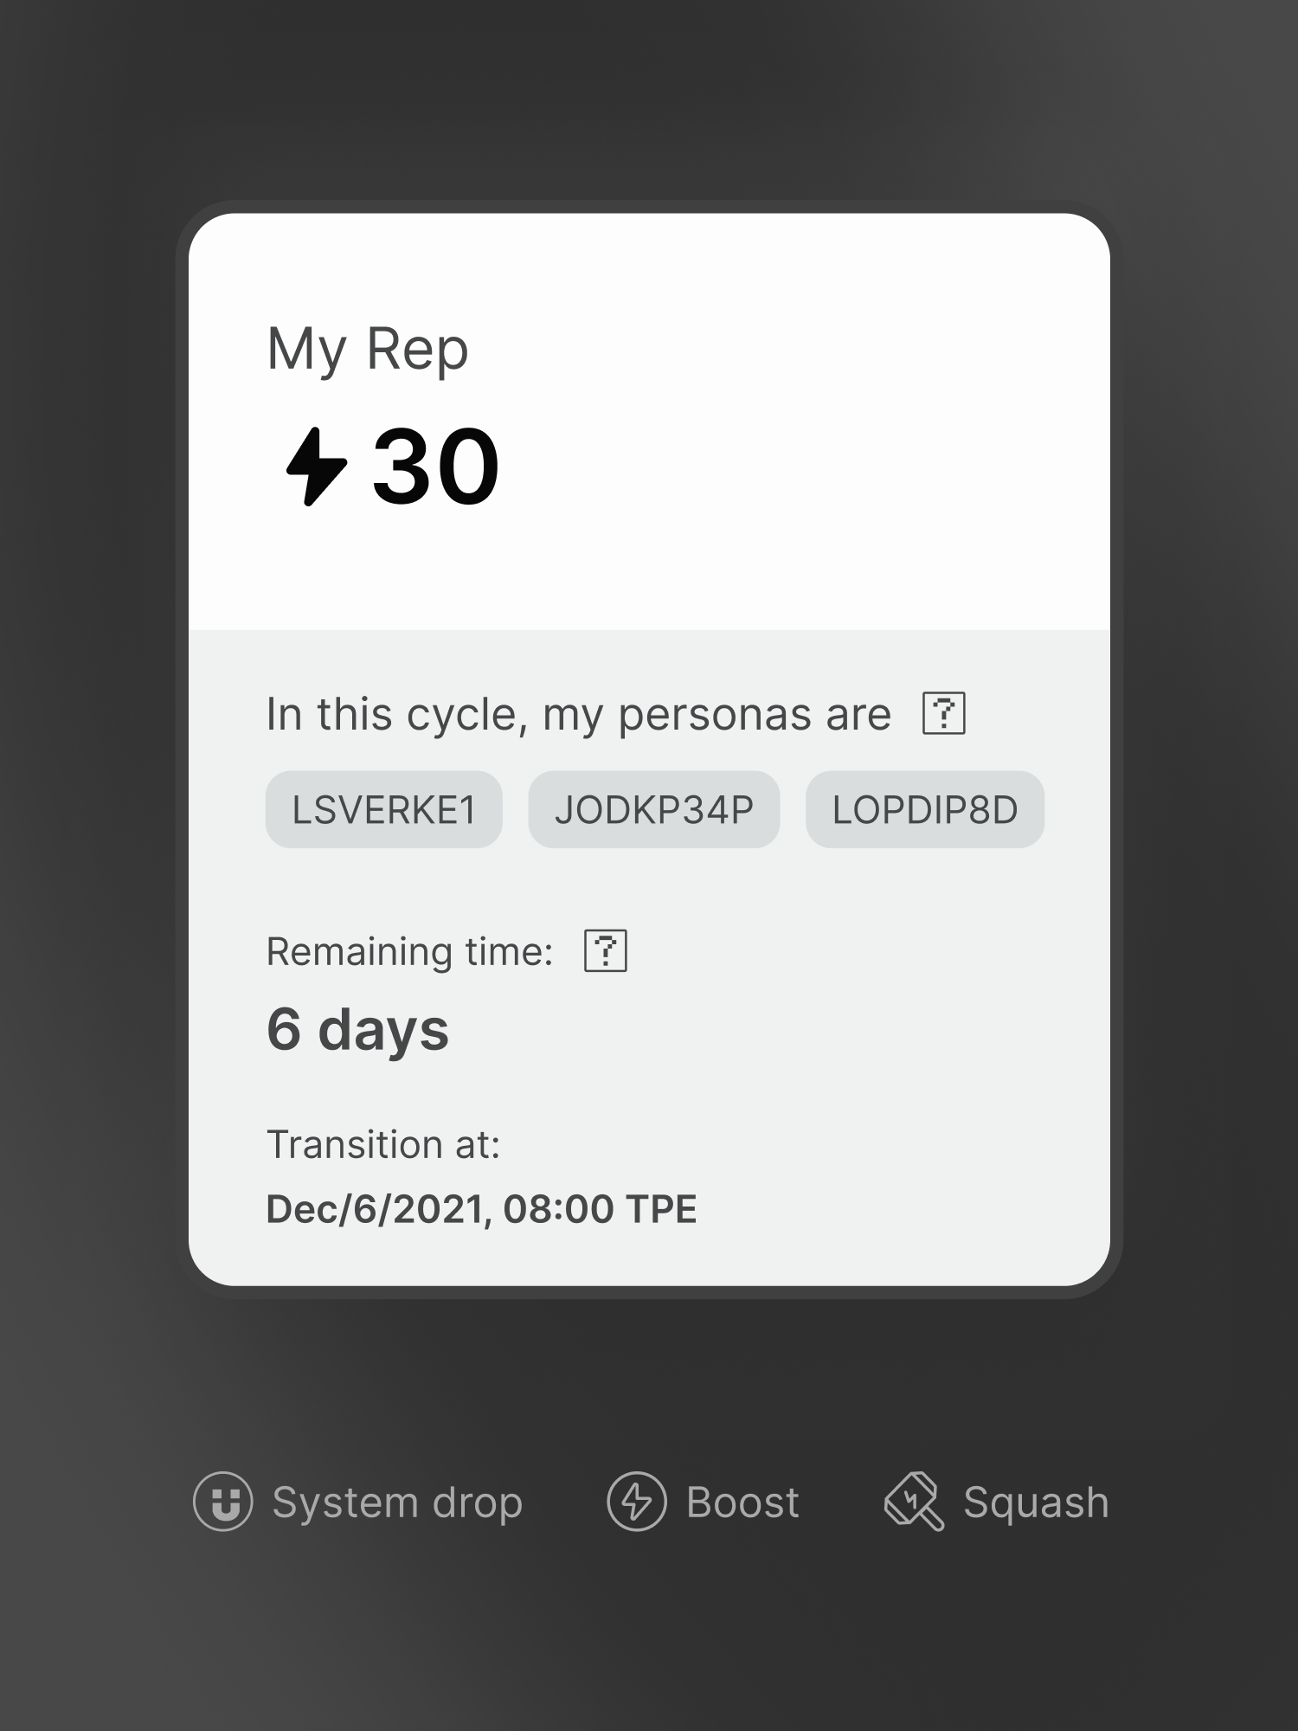Click the lightning bolt icon beside 30
The width and height of the screenshot is (1298, 1731).
(x=317, y=467)
